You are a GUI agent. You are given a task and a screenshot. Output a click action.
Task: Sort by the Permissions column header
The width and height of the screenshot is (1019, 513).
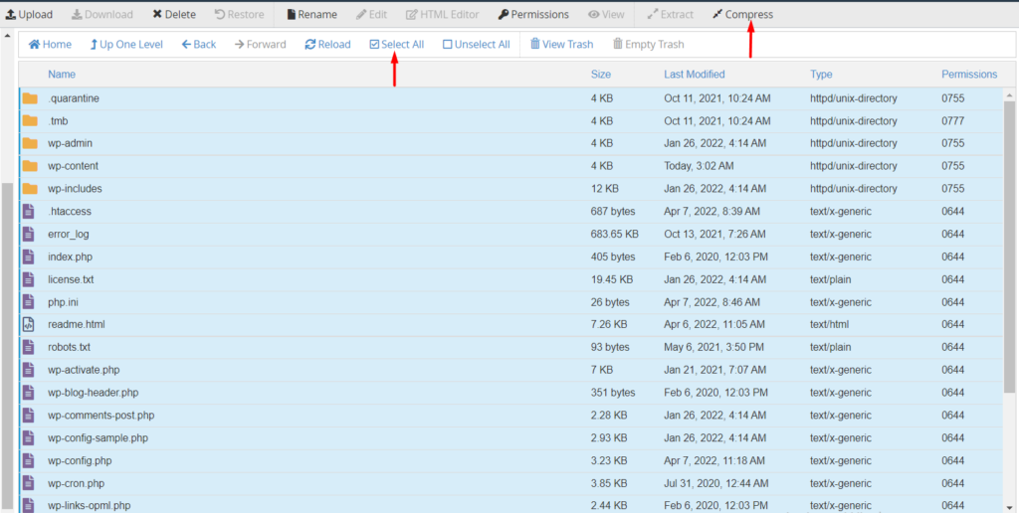pyautogui.click(x=969, y=75)
